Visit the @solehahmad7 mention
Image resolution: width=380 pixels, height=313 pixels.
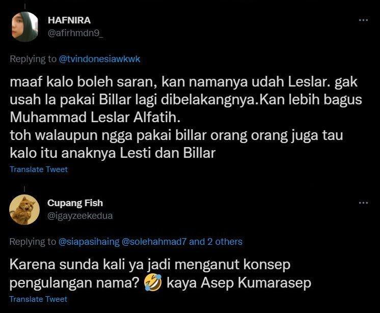tap(154, 242)
